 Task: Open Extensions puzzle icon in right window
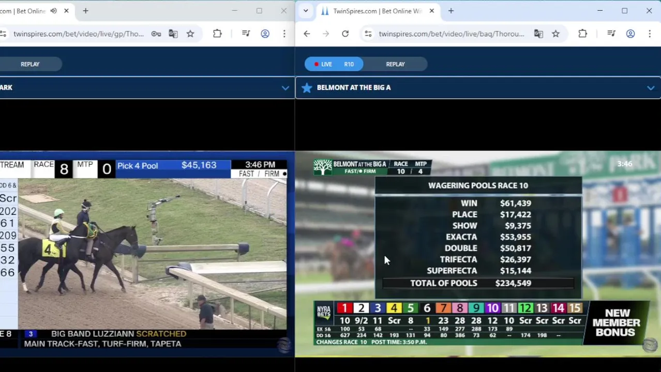(582, 34)
